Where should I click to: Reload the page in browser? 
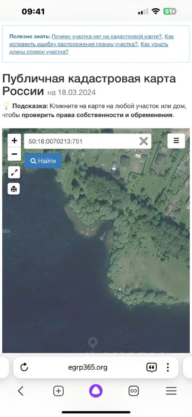pos(24,367)
